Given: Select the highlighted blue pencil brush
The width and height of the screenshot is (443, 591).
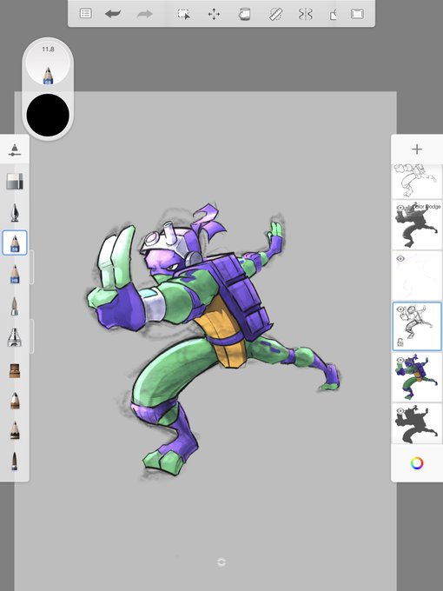Looking at the screenshot, I should coord(15,242).
